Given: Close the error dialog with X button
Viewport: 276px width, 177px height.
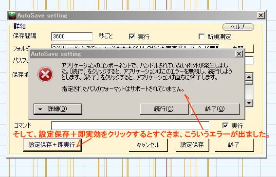Looking at the screenshot, I should (x=239, y=54).
